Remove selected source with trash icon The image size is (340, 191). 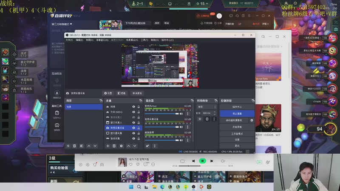click(x=114, y=146)
